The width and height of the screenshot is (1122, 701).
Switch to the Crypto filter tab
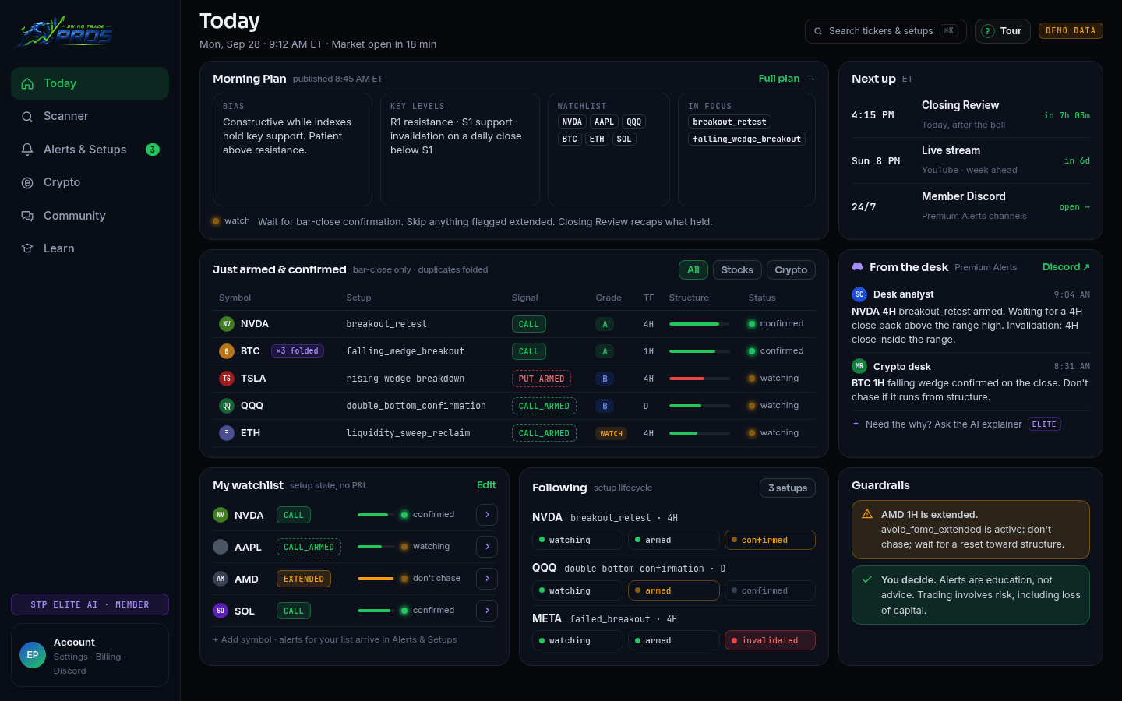point(791,270)
